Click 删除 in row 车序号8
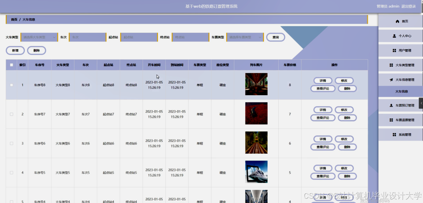423x203 pixels. point(347,89)
